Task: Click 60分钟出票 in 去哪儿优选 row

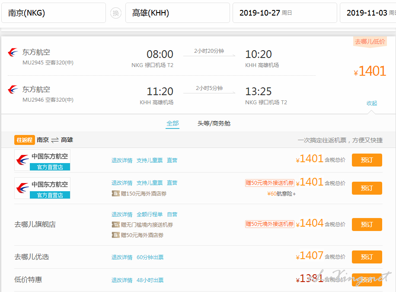Action: (x=150, y=257)
